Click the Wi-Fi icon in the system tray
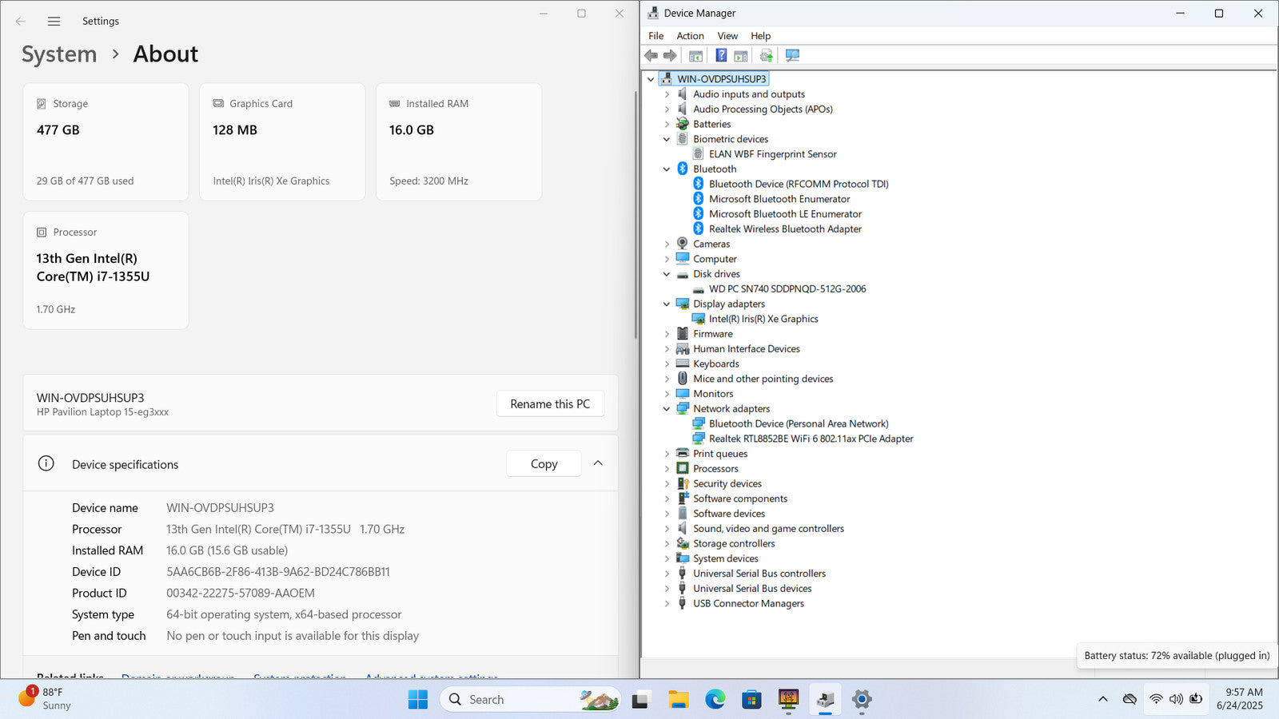 point(1156,699)
